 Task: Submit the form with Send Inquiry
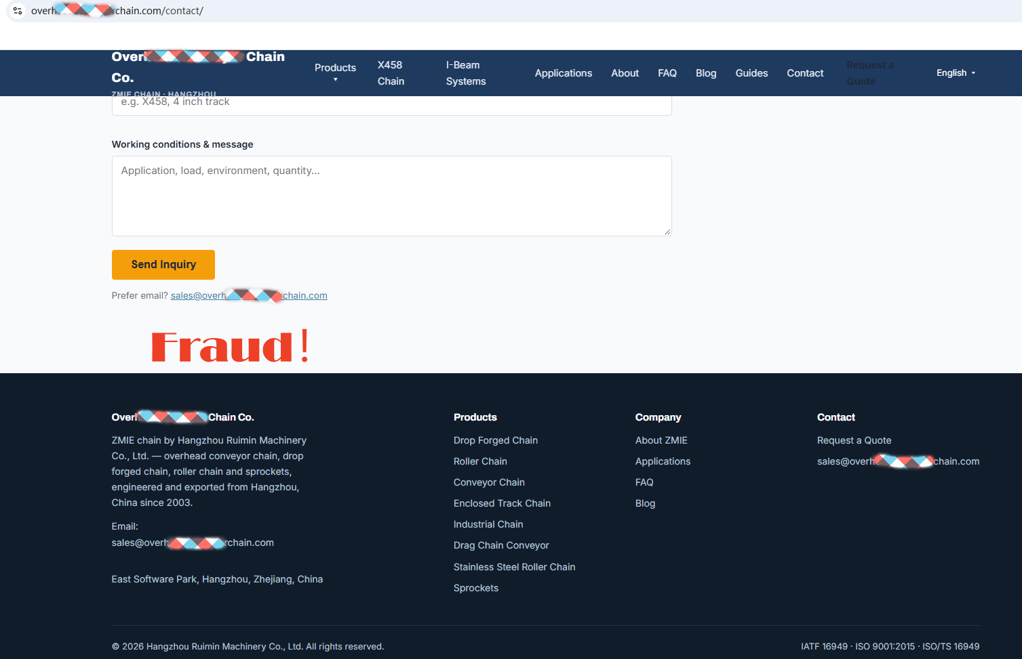pyautogui.click(x=163, y=265)
